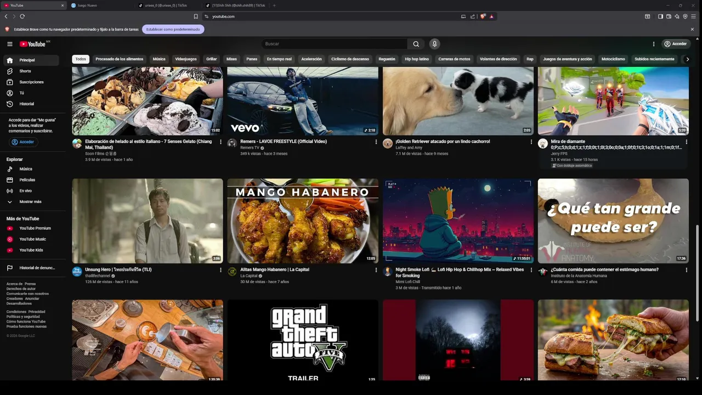Viewport: 702px width, 395px height.
Task: Show more filter chips with right arrow
Action: (687, 59)
